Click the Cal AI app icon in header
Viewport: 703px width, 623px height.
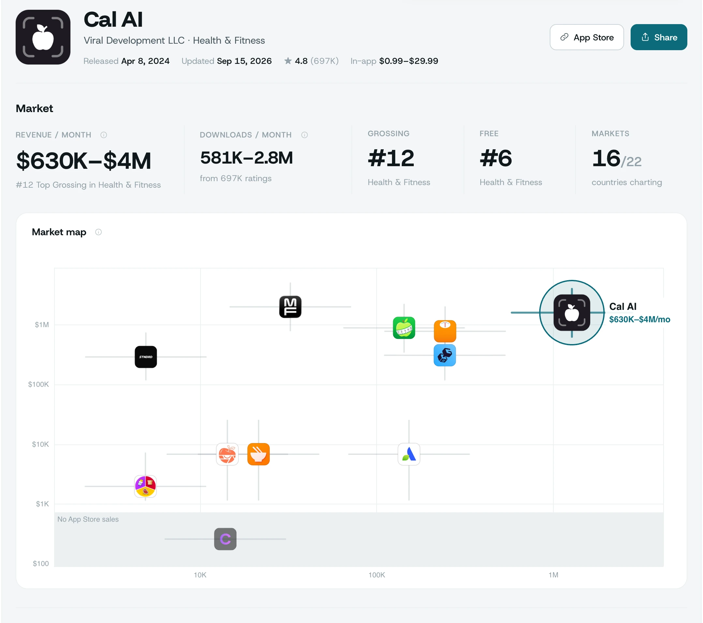pos(43,37)
